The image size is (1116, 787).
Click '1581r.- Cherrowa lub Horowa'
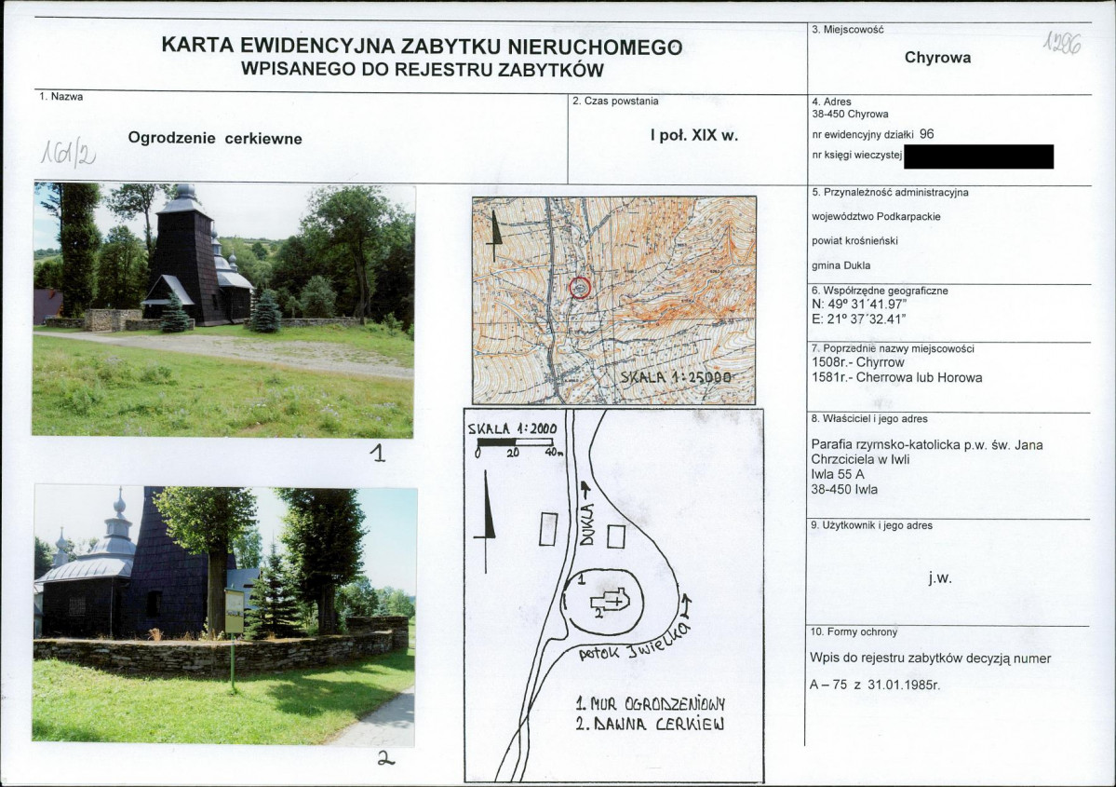tap(896, 377)
